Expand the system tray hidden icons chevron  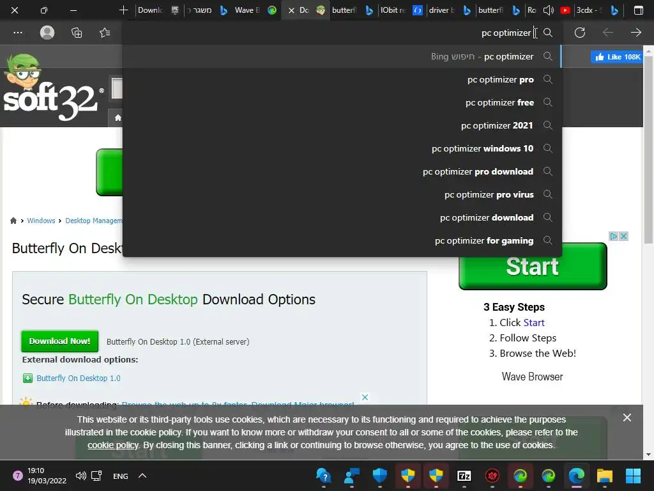[142, 476]
